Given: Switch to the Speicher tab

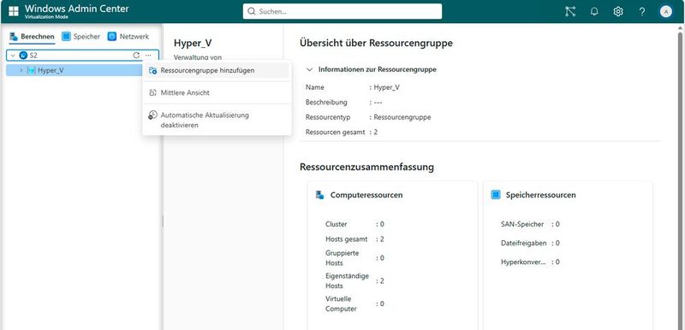Looking at the screenshot, I should coord(81,37).
